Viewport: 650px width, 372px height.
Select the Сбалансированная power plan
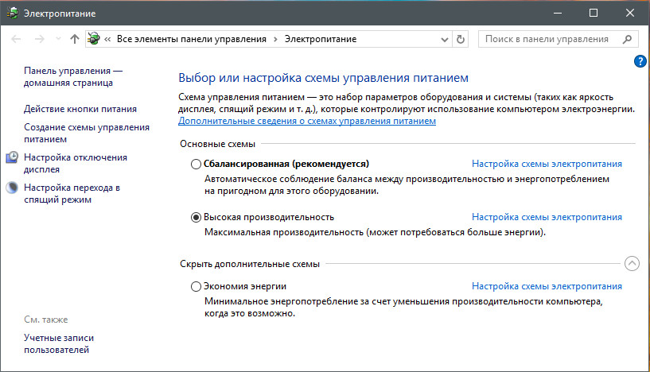(197, 165)
